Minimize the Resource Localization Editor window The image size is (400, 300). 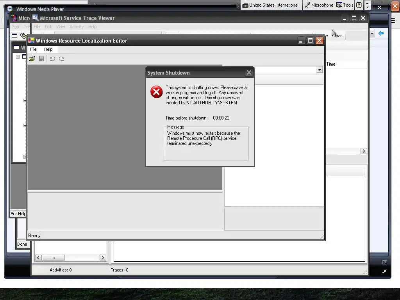pos(301,41)
